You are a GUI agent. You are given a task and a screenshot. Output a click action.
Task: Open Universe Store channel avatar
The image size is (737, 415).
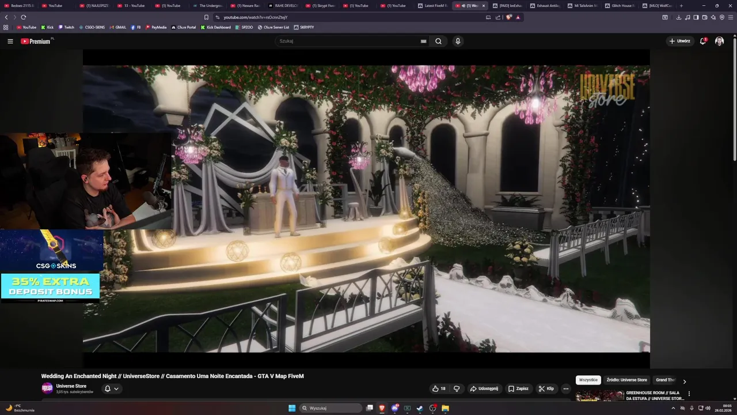click(47, 388)
